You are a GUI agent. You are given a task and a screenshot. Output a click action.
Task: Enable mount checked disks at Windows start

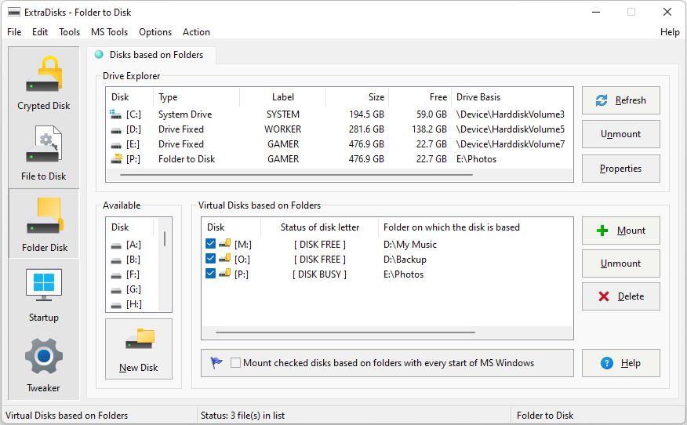click(236, 363)
